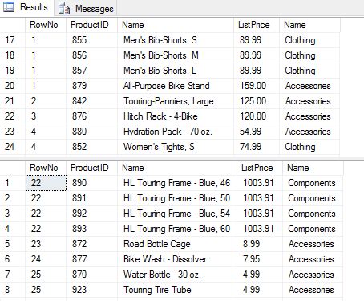Click Accessories cell in Hitch Rack row
Image resolution: width=364 pixels, height=301 pixels.
coord(309,116)
